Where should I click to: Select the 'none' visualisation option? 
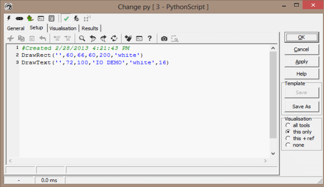pos(295,145)
